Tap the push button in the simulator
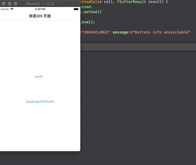This screenshot has height=165, width=196. pyautogui.click(x=39, y=77)
